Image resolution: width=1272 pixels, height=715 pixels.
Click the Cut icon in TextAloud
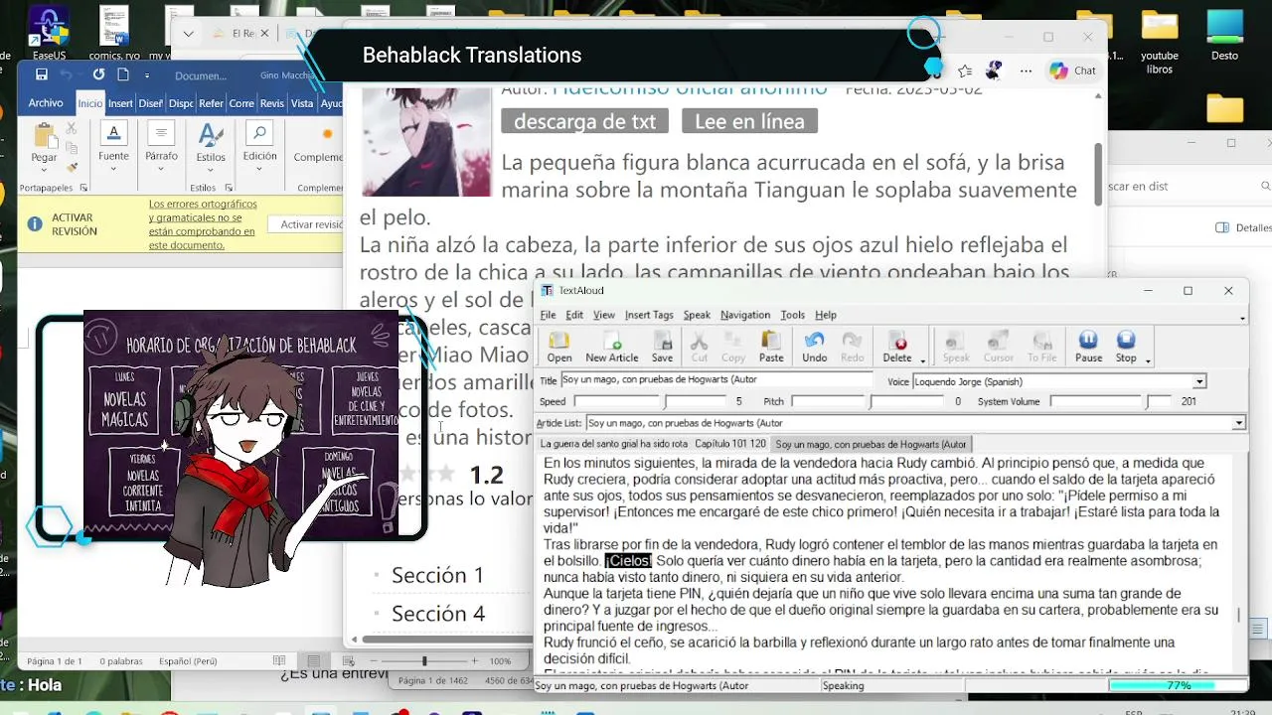click(x=699, y=346)
